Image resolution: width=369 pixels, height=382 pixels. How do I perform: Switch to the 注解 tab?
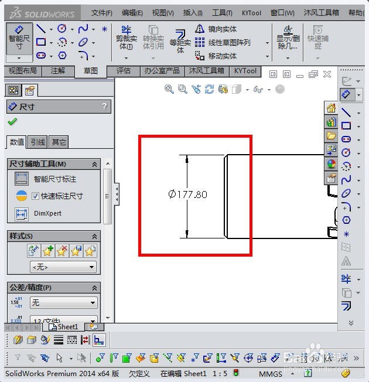[58, 71]
